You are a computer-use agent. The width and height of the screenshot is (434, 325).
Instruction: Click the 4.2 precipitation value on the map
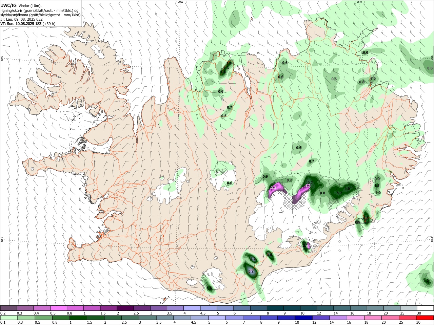pos(253,259)
